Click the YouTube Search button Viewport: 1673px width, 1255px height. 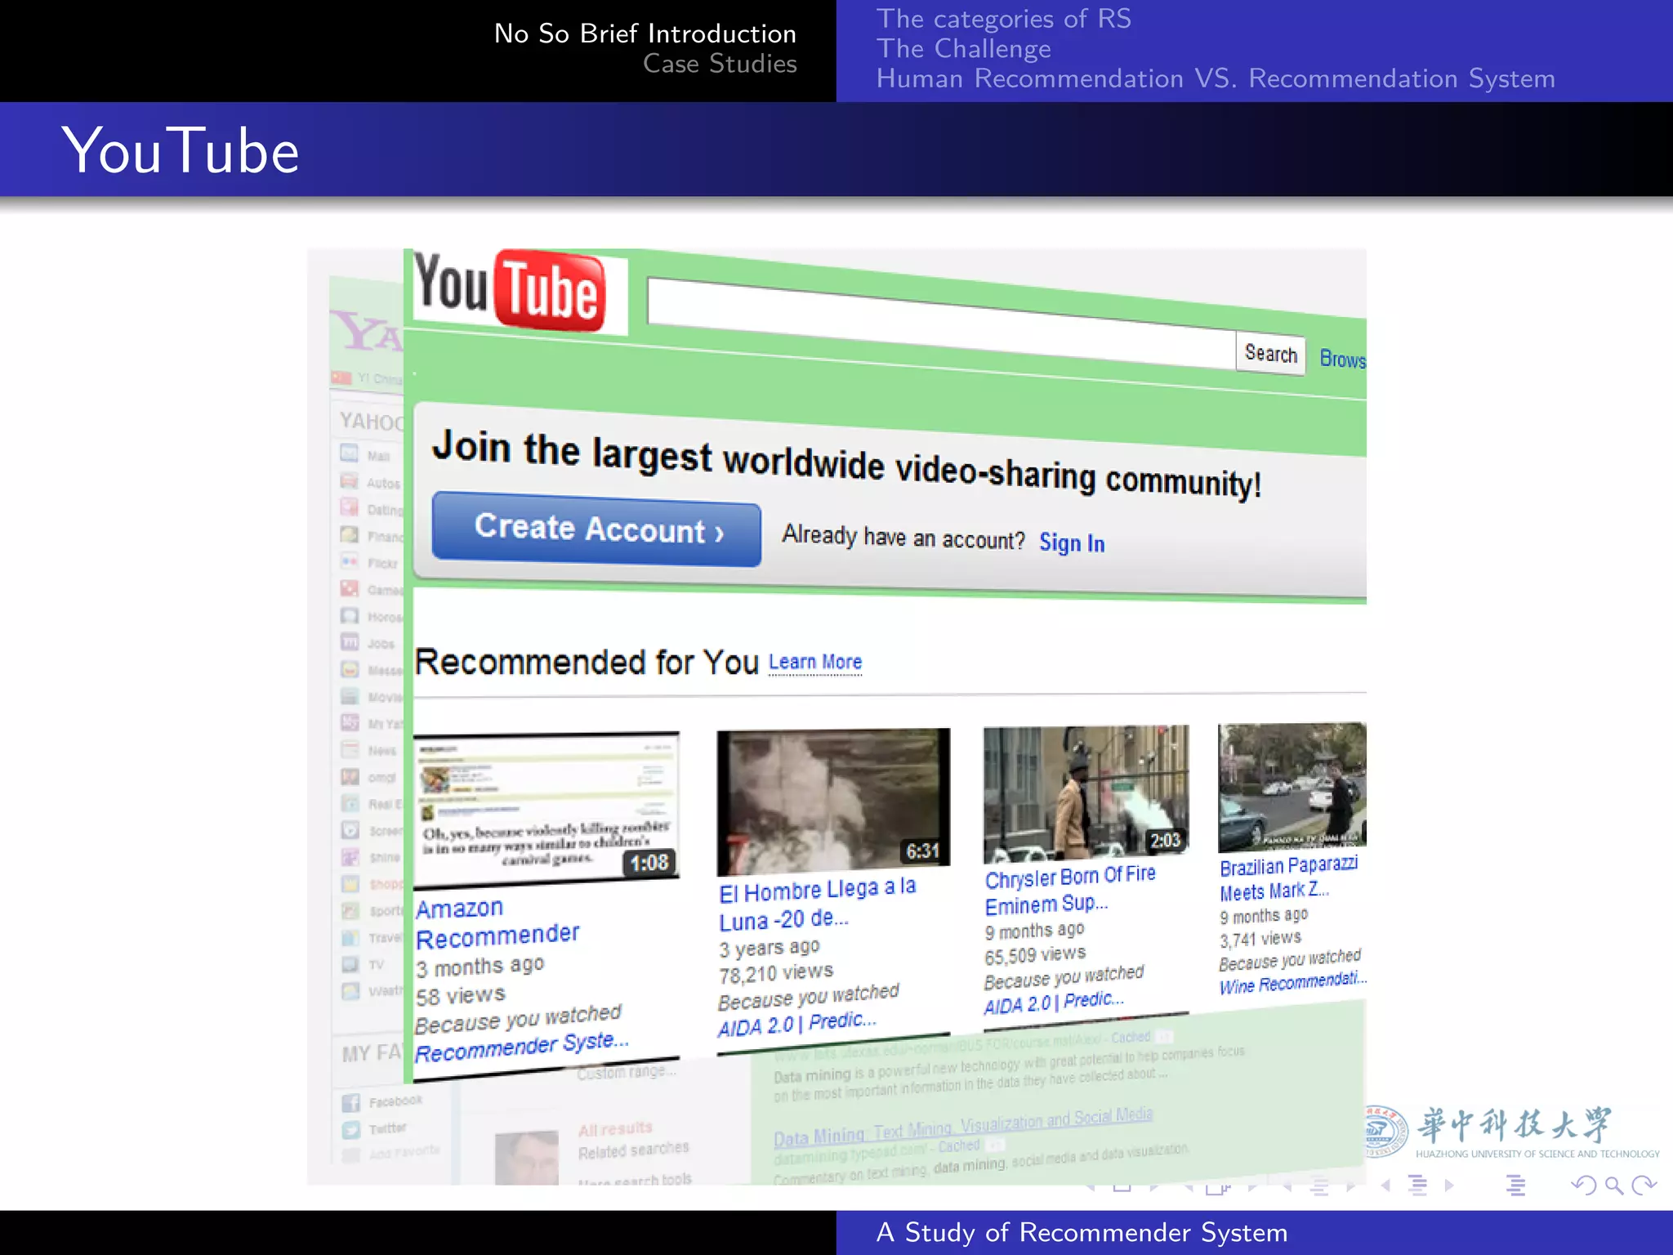(x=1270, y=354)
